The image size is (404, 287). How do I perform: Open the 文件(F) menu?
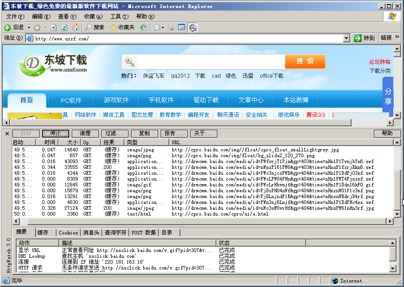pyautogui.click(x=15, y=17)
